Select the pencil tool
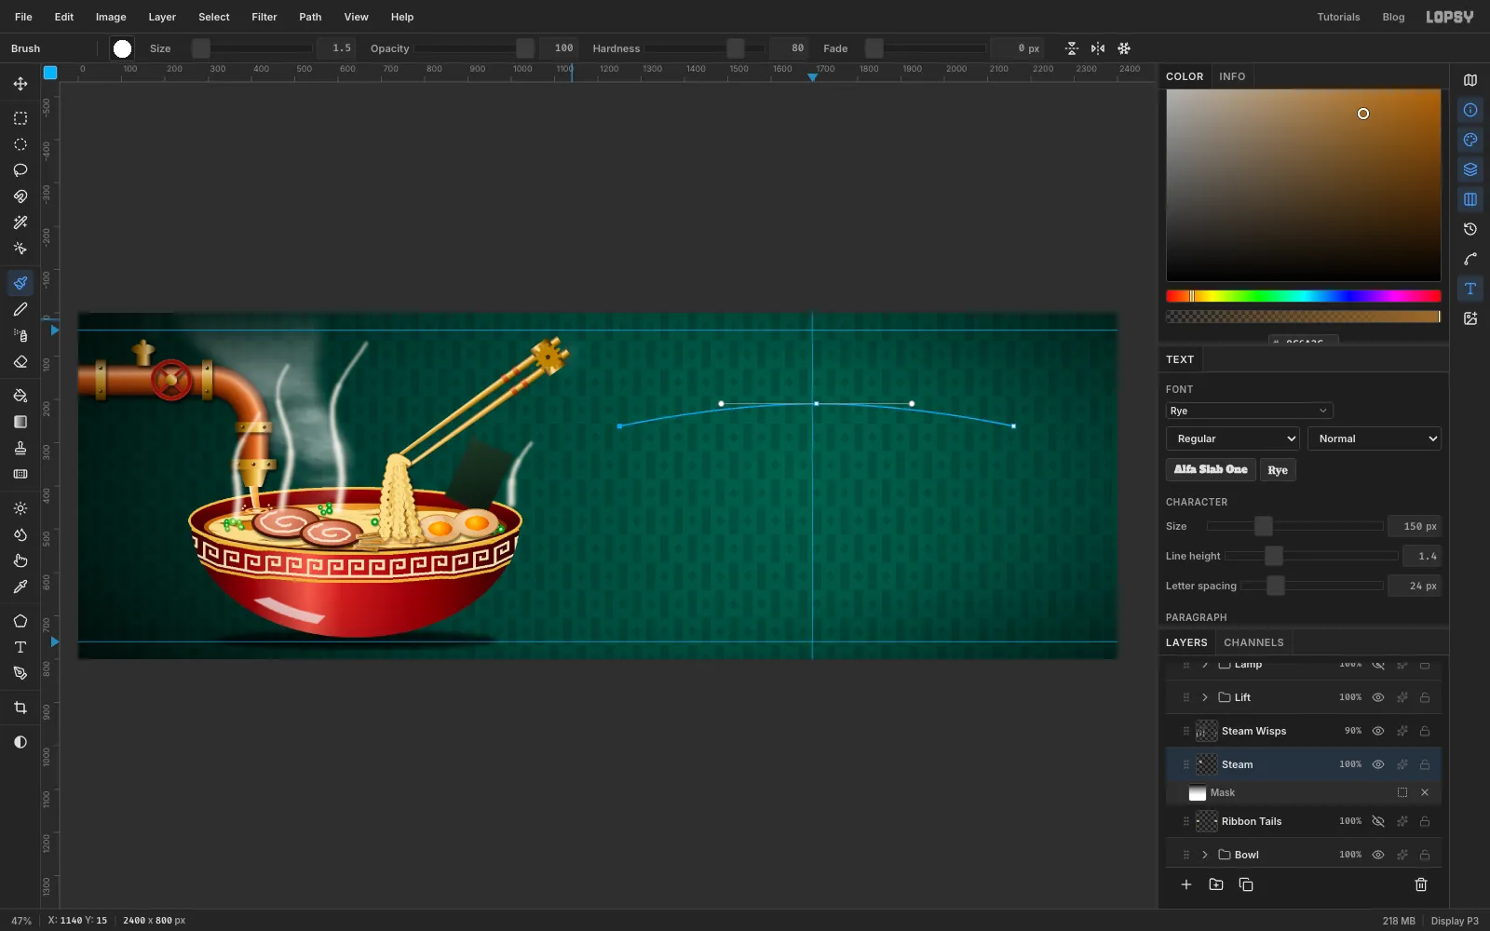Screen dimensions: 1490x931 pyautogui.click(x=20, y=309)
